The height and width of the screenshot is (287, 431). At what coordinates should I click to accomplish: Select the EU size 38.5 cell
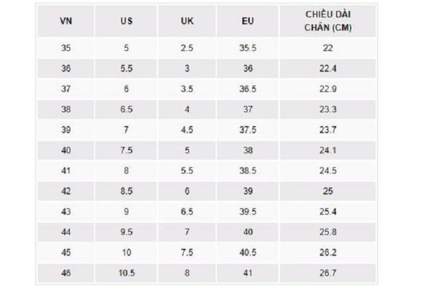248,171
